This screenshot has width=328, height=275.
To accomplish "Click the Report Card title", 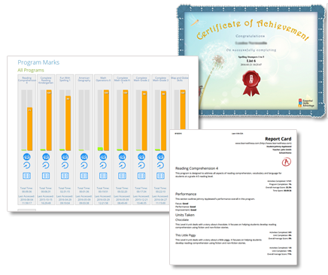I will point(278,139).
